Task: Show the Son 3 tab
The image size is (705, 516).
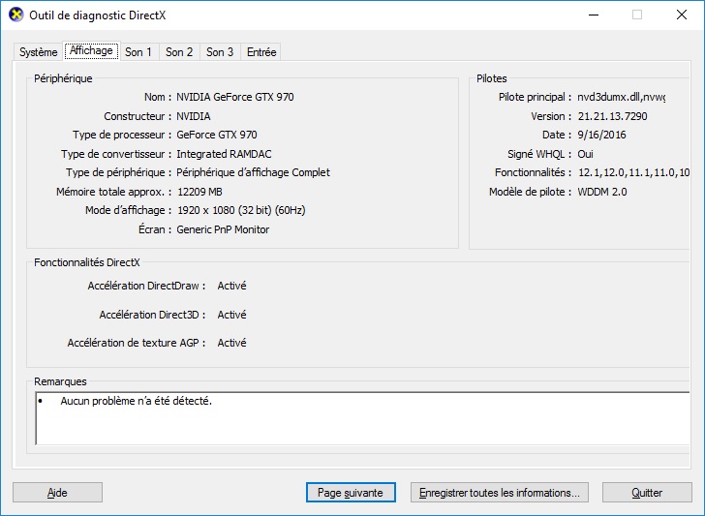Action: (220, 52)
